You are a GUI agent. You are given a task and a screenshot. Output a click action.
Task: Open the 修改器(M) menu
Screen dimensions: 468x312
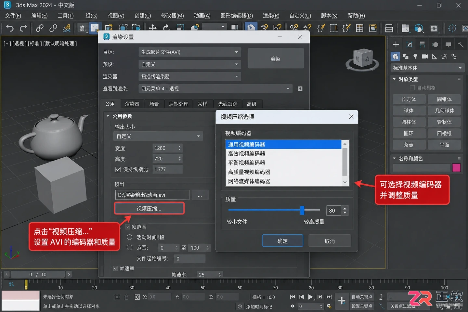(x=172, y=16)
